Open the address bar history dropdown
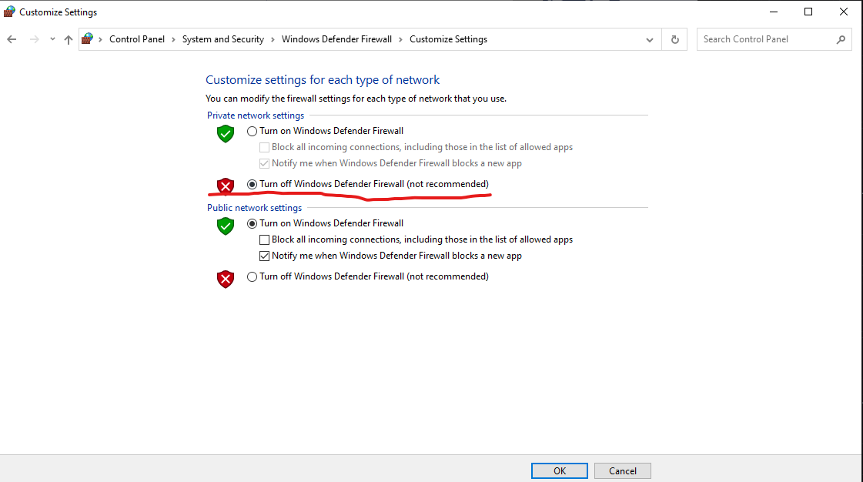Viewport: 863px width, 482px height. pos(650,39)
